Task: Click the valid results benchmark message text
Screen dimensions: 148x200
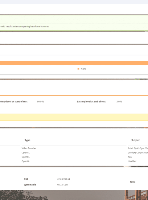Action: point(25,26)
